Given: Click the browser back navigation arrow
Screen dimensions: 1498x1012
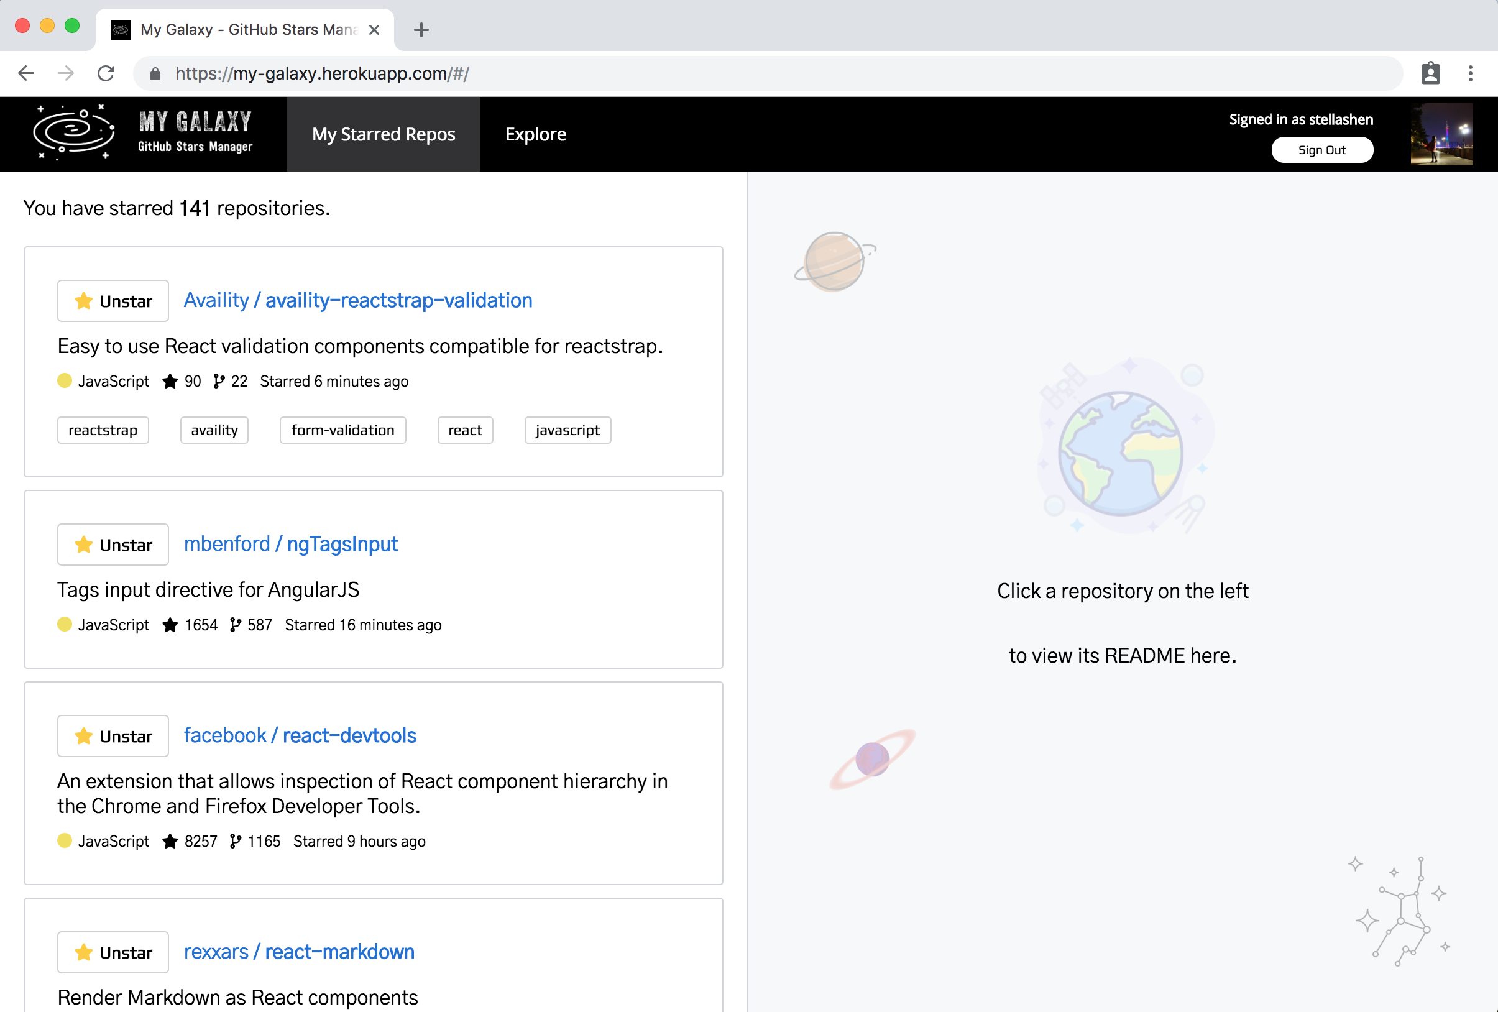Looking at the screenshot, I should click(27, 73).
